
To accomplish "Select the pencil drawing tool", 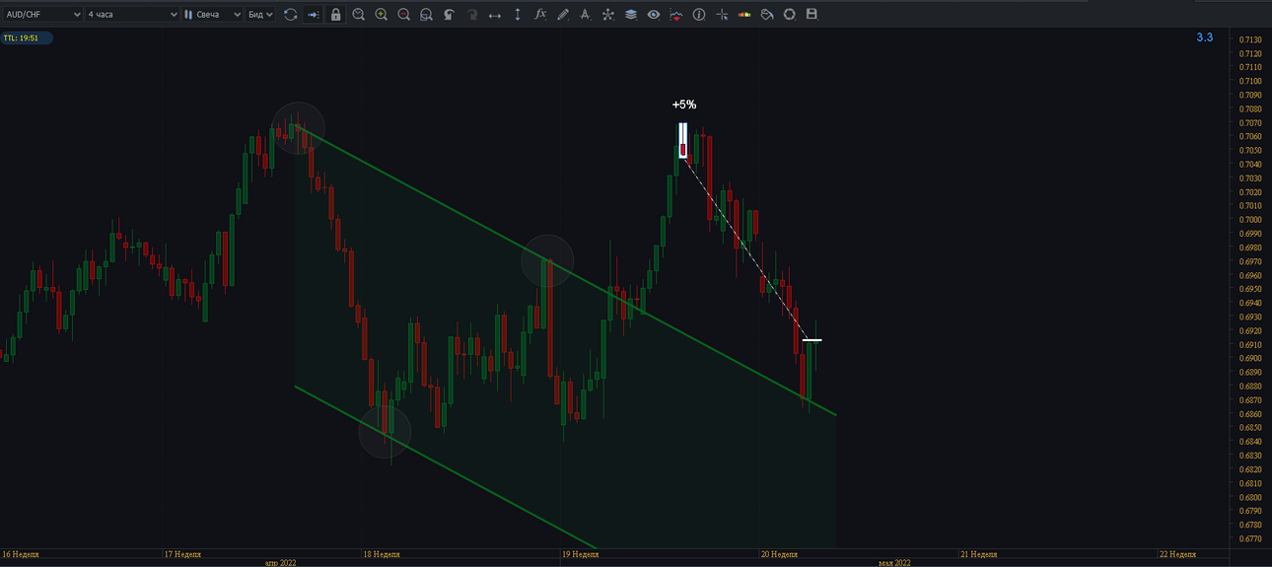I will coord(562,15).
